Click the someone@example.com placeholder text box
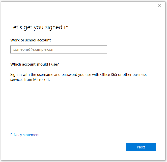Viewport: 167px width, 162px height. point(59,49)
